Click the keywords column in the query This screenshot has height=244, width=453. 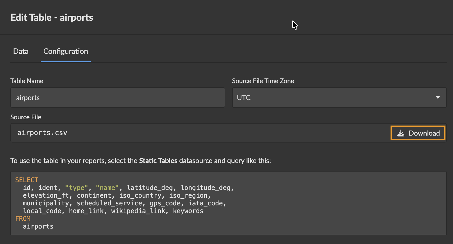(x=188, y=211)
